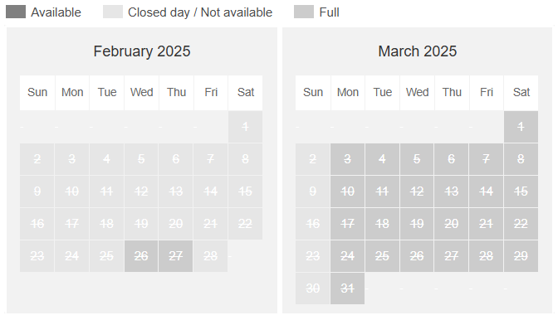This screenshot has width=558, height=320.
Task: Choose March 31 date cell
Action: pyautogui.click(x=347, y=288)
